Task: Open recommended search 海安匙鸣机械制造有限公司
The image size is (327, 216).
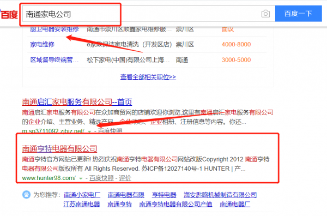Action: (x=220, y=195)
